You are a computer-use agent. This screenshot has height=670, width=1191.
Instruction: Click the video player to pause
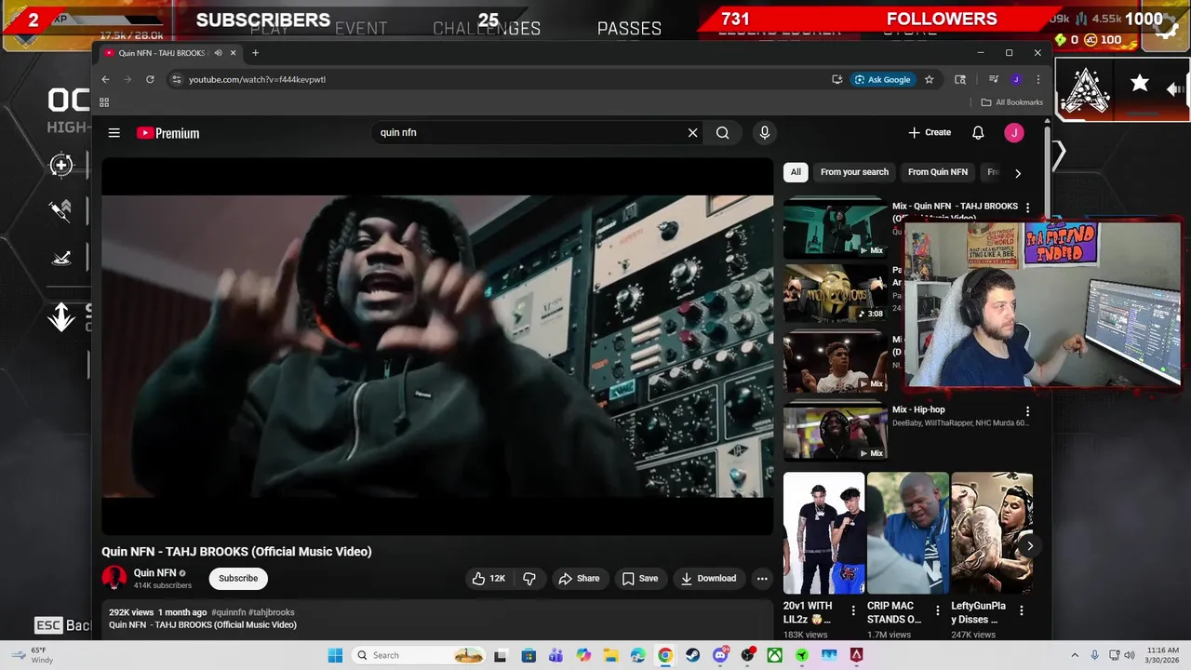(437, 346)
